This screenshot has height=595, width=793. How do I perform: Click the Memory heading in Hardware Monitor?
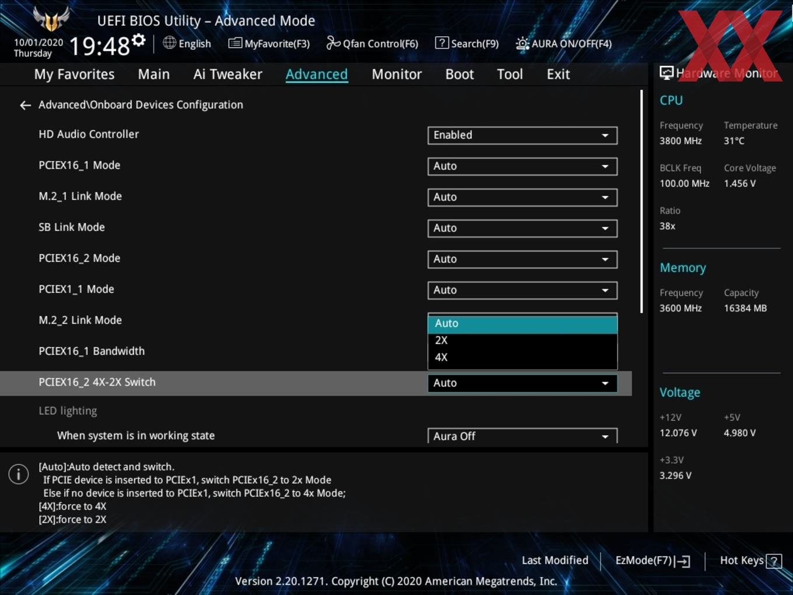click(x=683, y=268)
